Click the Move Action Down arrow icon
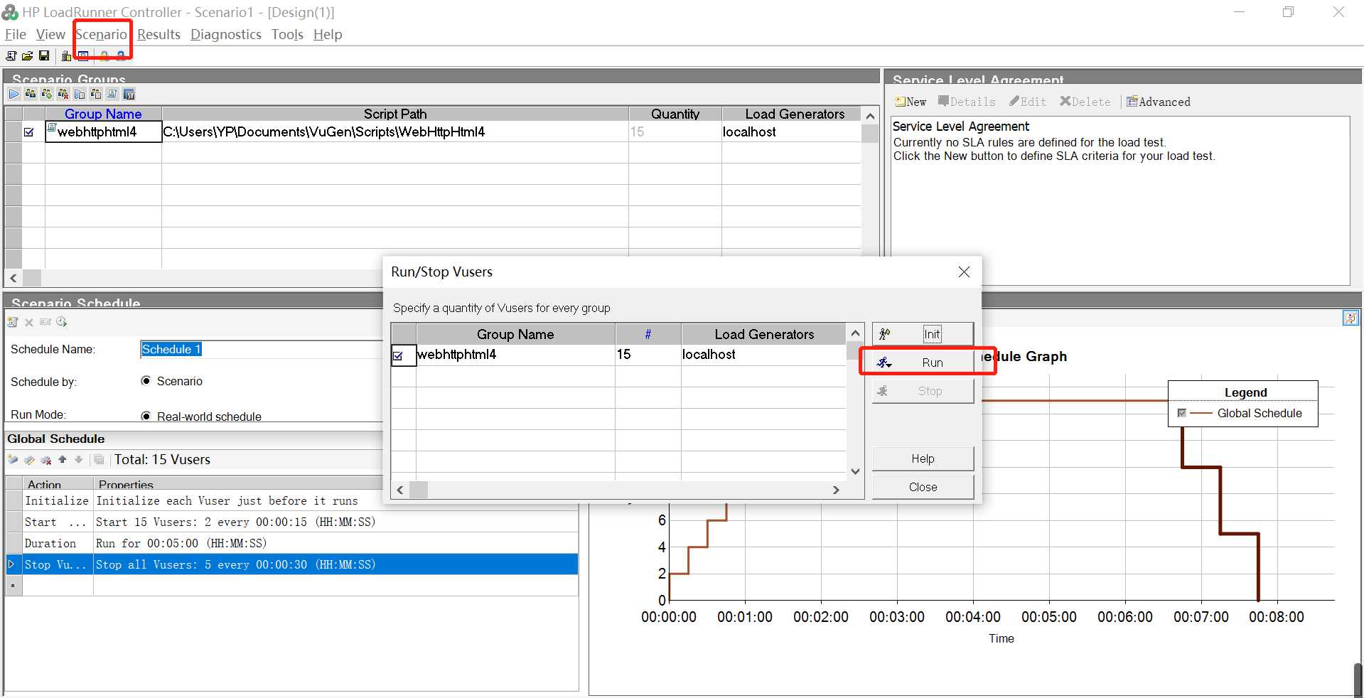 [x=79, y=460]
